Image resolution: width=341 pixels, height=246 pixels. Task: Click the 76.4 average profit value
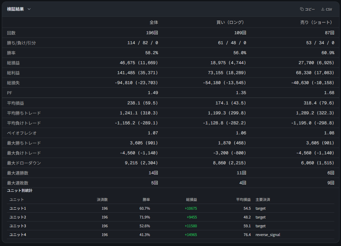point(247,235)
